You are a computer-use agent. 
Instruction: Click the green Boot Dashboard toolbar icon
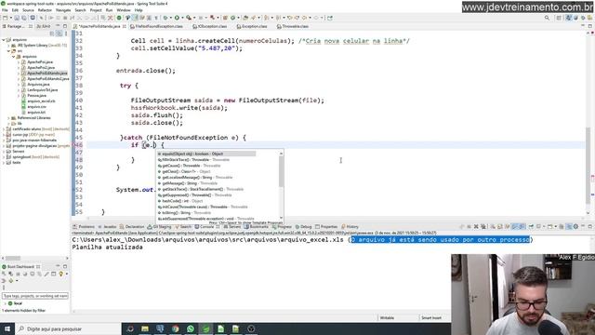119,18
